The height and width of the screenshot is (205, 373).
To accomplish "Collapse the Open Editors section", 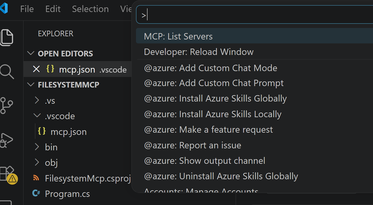I will 31,53.
